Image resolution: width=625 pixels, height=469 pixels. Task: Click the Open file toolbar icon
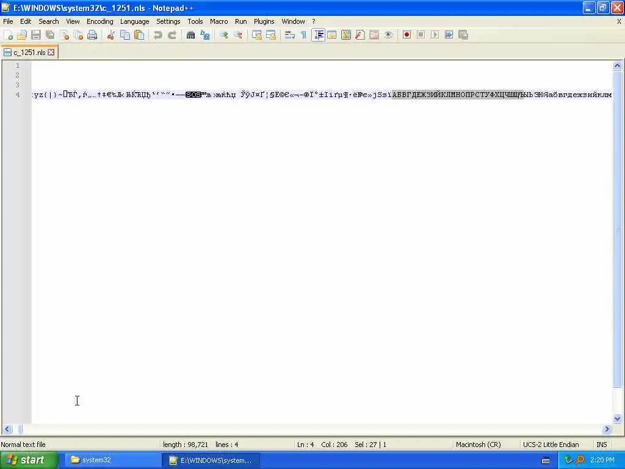[x=22, y=35]
